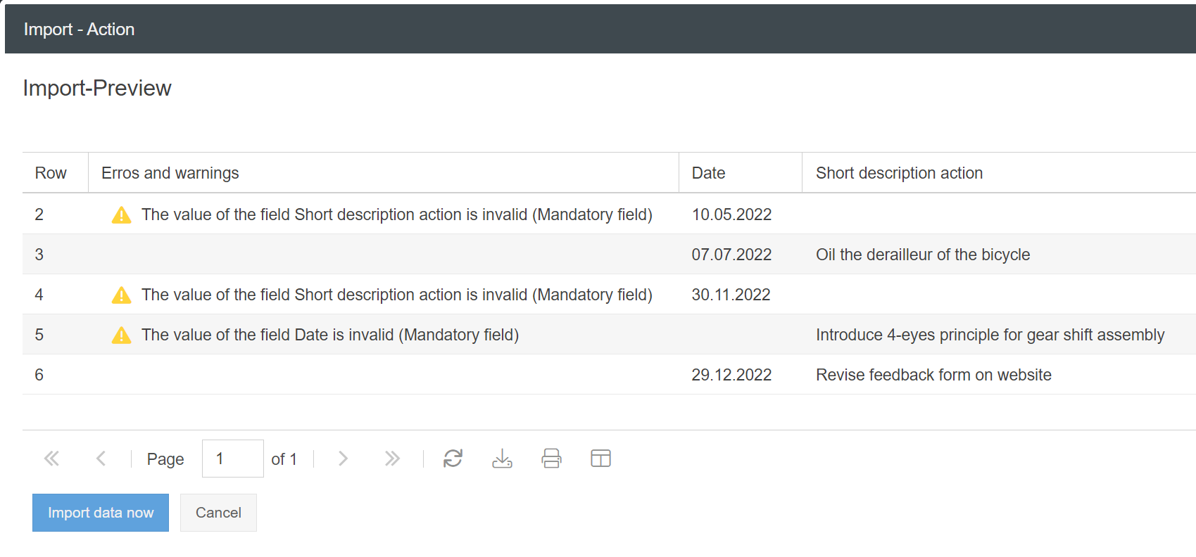Click the Import data now button
Screen dimensions: 1196x557
pyautogui.click(x=101, y=513)
